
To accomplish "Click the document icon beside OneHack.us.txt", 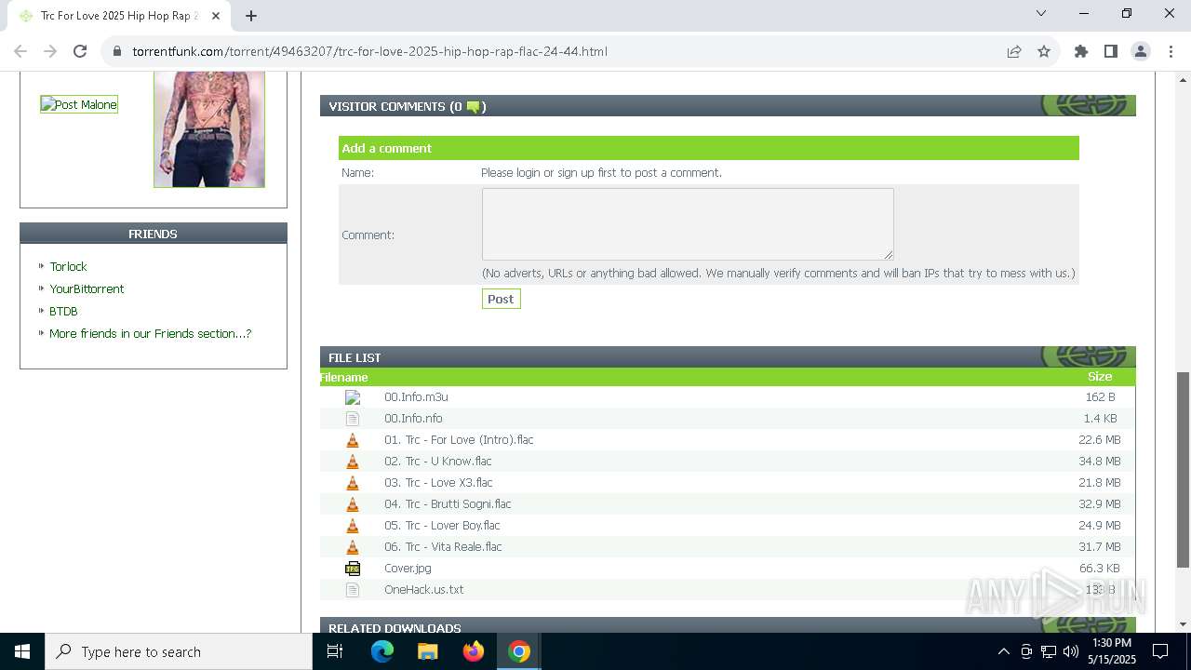I will pos(353,590).
